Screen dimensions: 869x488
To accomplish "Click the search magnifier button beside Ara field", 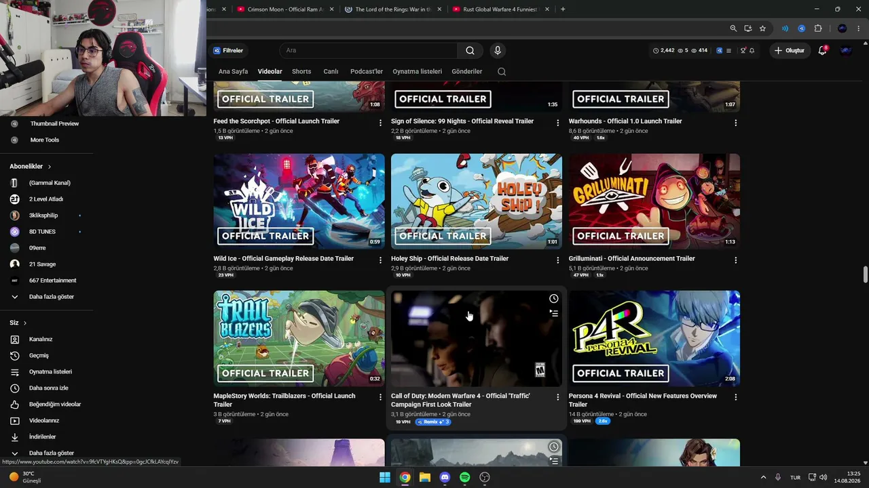I will click(470, 50).
